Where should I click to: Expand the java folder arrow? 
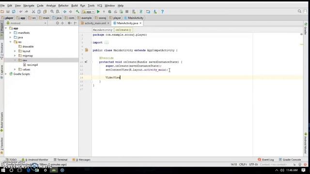11,37
